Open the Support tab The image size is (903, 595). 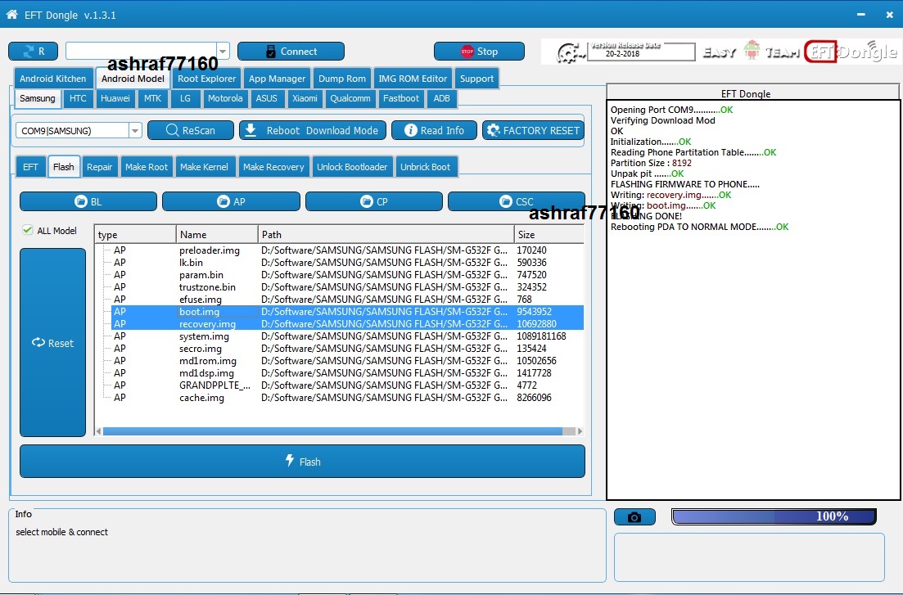[476, 79]
